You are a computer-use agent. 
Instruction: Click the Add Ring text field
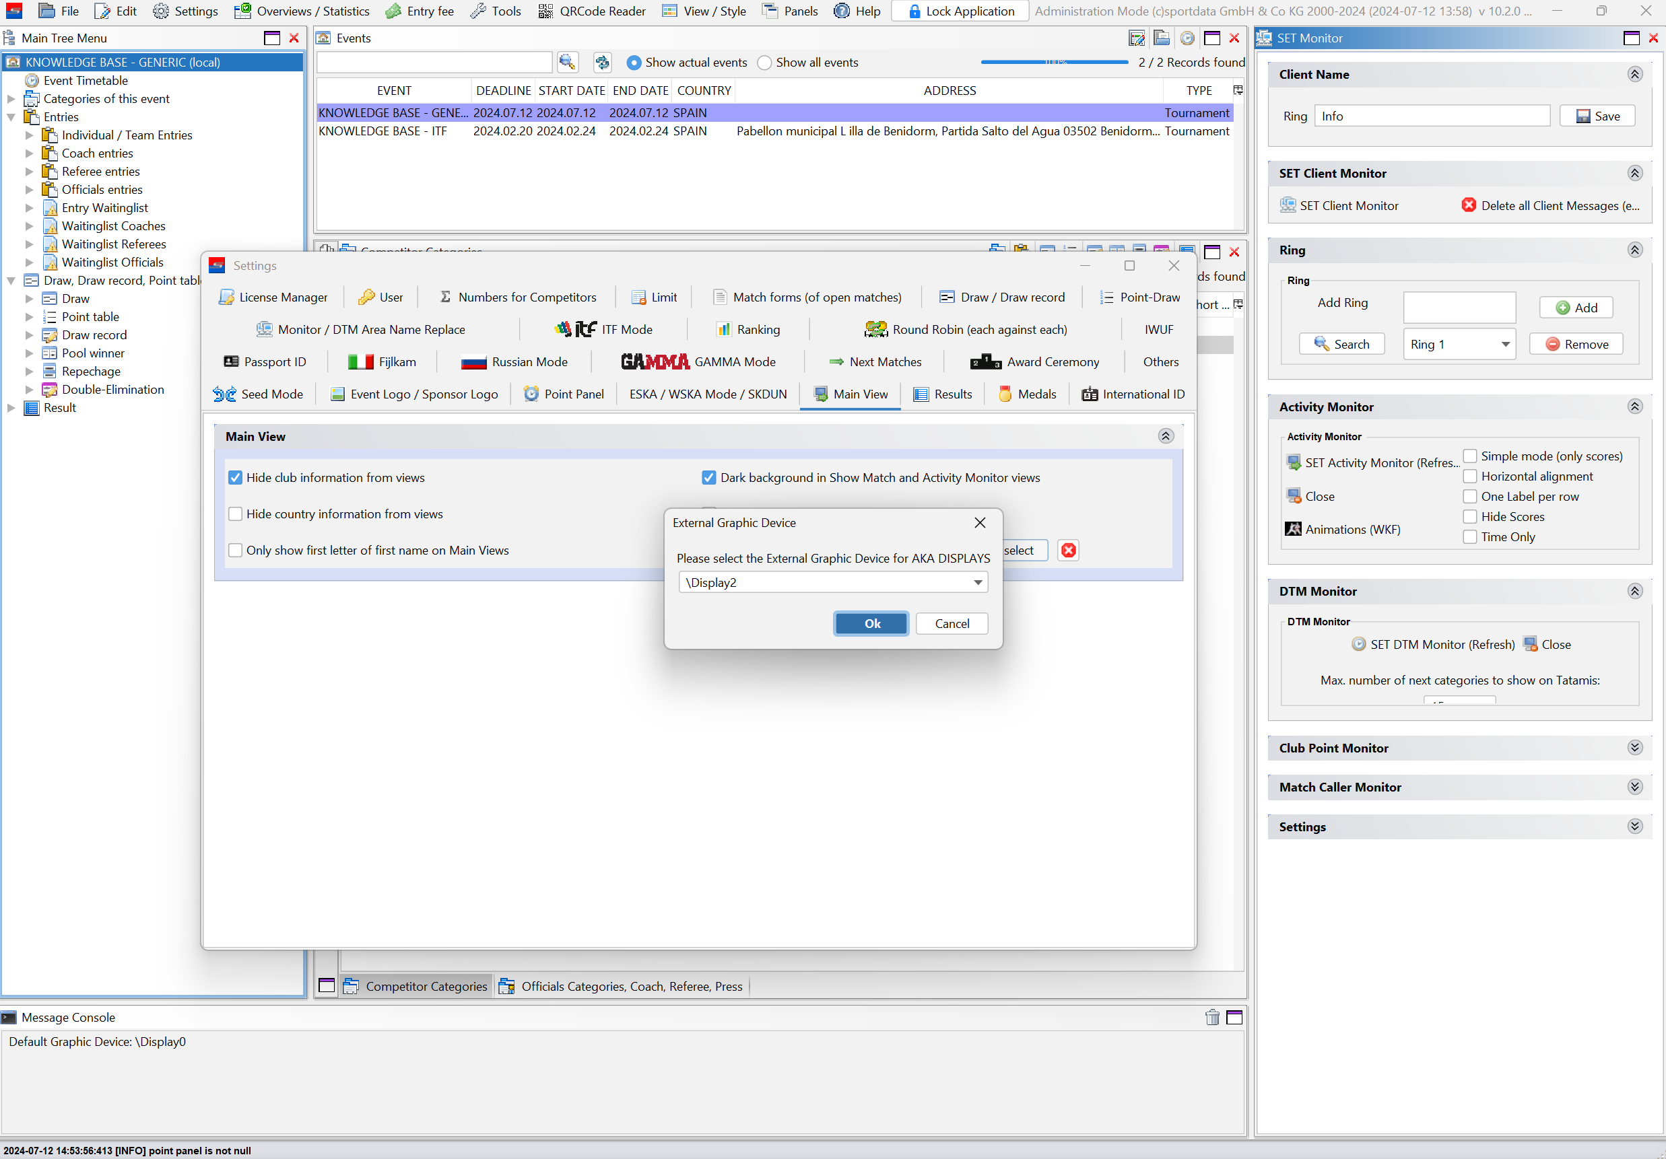click(1459, 308)
